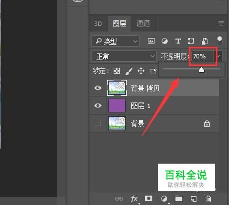Viewport: 229px width, 205px height.
Task: Create a new group folder icon
Action: [179, 198]
